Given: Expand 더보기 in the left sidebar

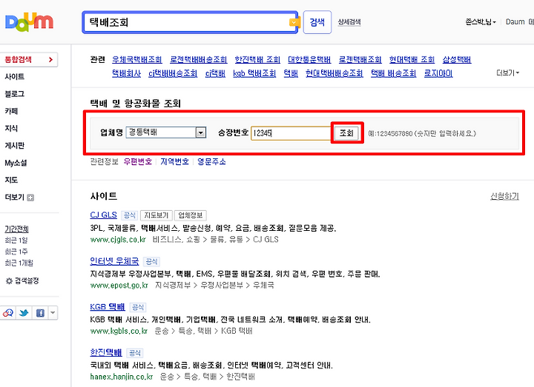Looking at the screenshot, I should 19,198.
